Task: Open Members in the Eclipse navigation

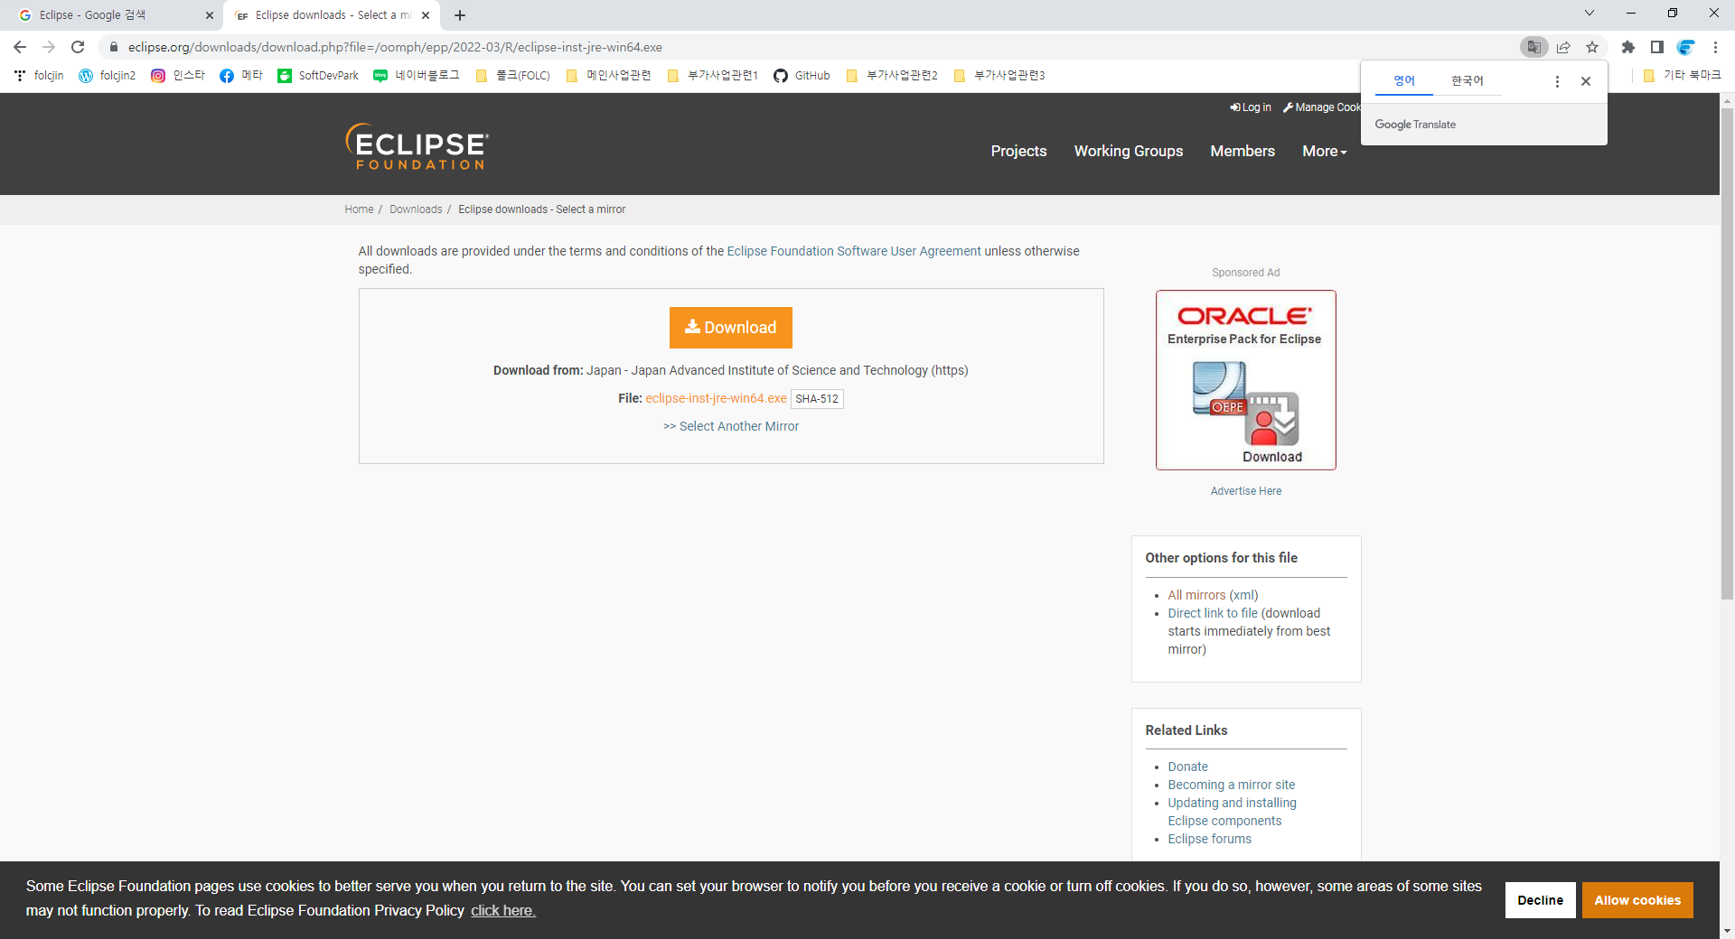Action: click(x=1243, y=152)
